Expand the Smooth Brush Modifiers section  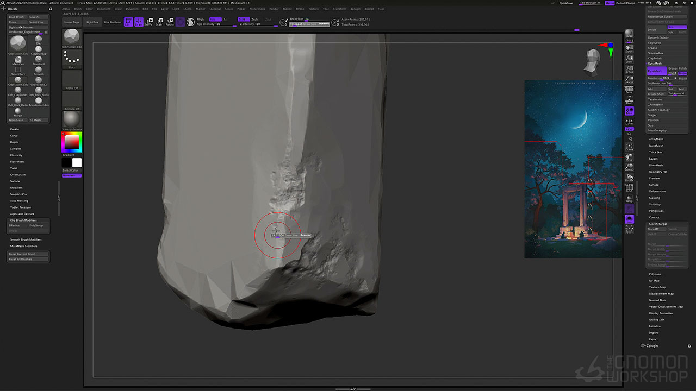(26, 239)
